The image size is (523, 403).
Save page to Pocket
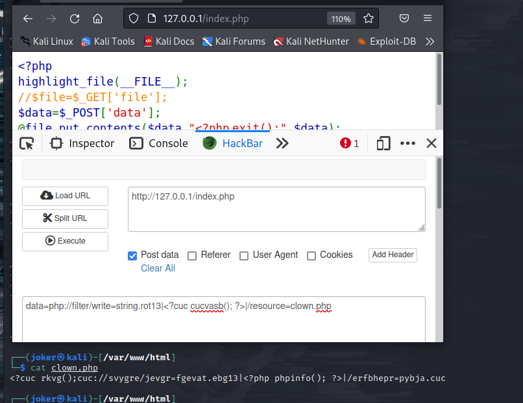(x=404, y=18)
